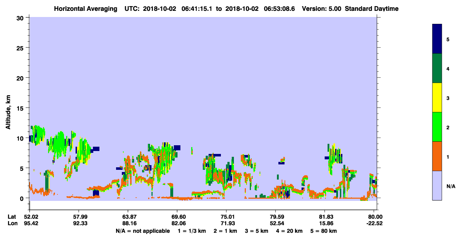The width and height of the screenshot is (470, 241).
Task: Click the latitude value 80.00
Action: click(x=375, y=217)
